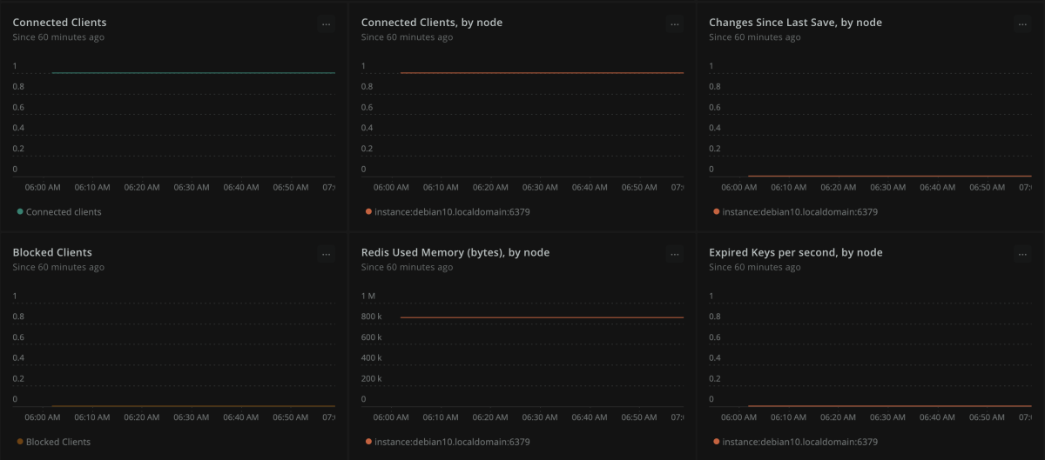Click the Expired Keys per second title
This screenshot has height=460, width=1045.
pyautogui.click(x=795, y=252)
